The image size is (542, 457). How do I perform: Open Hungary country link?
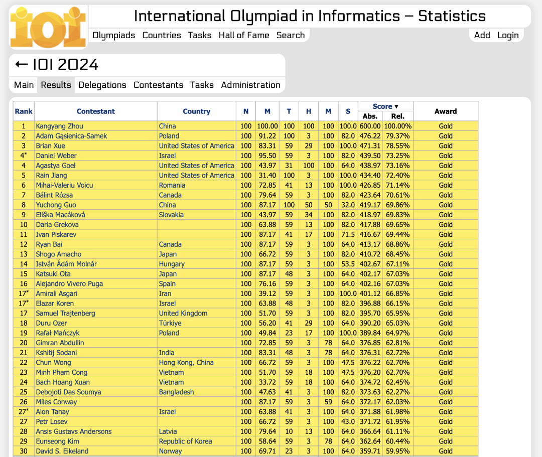172,264
